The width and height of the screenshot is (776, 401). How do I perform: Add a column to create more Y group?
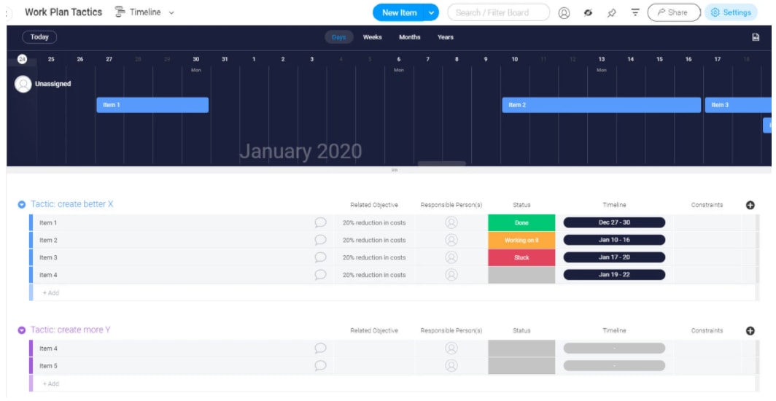pos(750,331)
